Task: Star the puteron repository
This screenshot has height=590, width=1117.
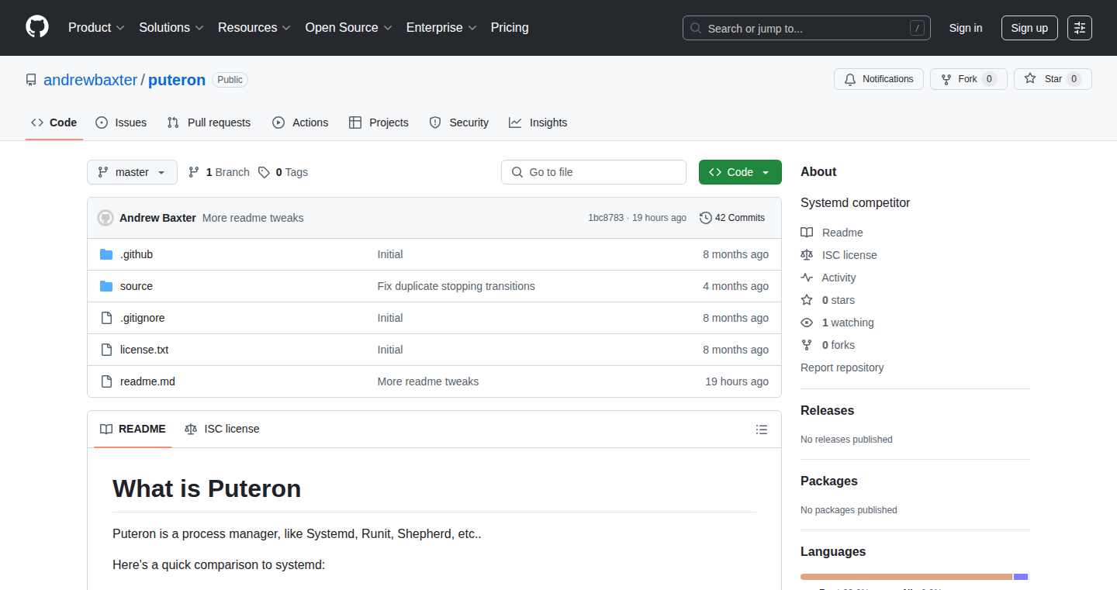Action: point(1053,79)
